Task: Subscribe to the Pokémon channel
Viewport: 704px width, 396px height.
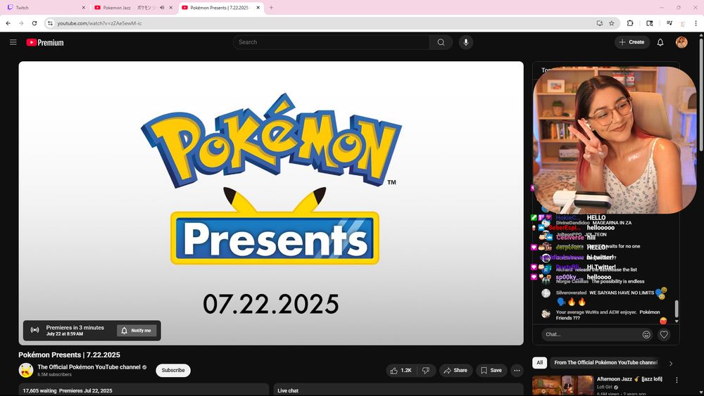Action: (x=173, y=371)
